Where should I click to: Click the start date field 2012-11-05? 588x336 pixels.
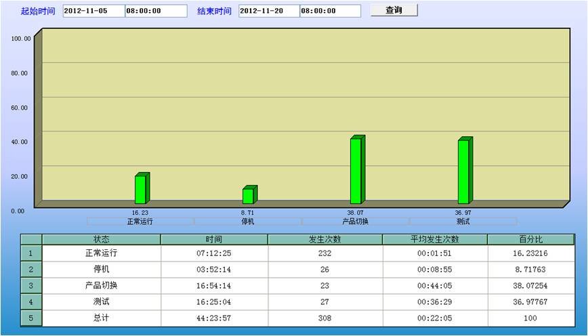(x=93, y=11)
